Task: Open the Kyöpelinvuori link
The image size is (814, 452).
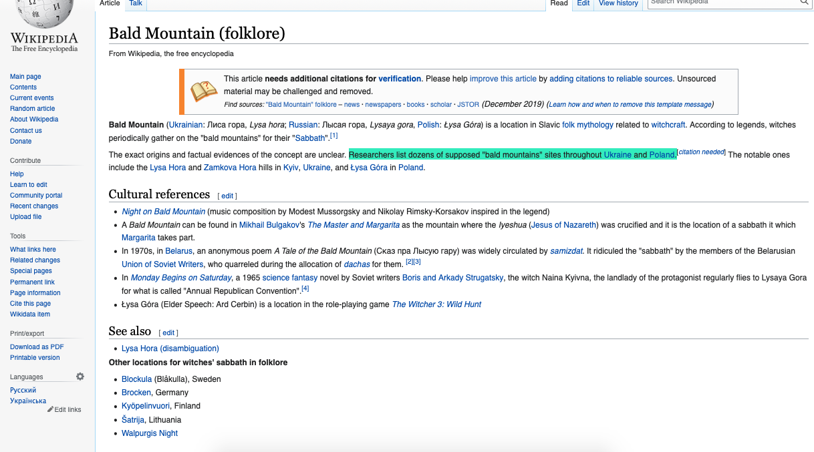Action: click(146, 406)
